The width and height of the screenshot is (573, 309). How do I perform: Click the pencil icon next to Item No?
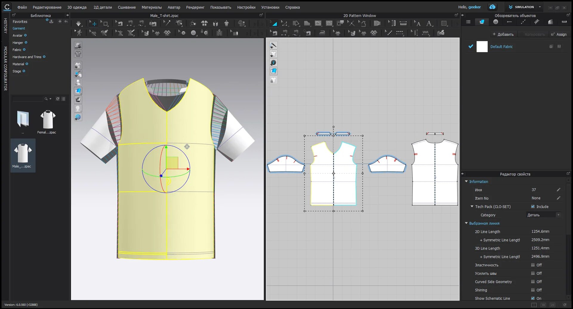pyautogui.click(x=558, y=198)
